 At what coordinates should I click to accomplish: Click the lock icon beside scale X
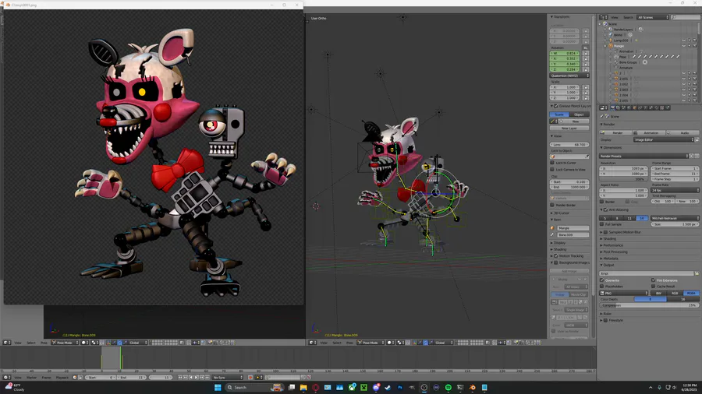pos(586,87)
